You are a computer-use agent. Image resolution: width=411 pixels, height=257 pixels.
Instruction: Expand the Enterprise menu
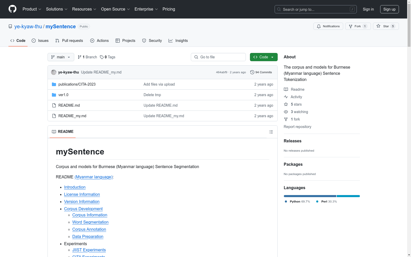146,9
